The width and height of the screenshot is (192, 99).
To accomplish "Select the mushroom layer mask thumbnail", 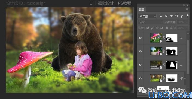I will (172, 38).
